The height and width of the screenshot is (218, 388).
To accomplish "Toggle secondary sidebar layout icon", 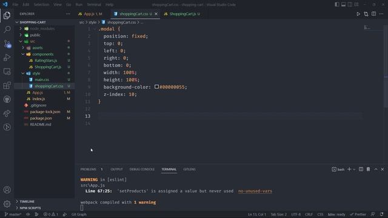I will (x=350, y=4).
